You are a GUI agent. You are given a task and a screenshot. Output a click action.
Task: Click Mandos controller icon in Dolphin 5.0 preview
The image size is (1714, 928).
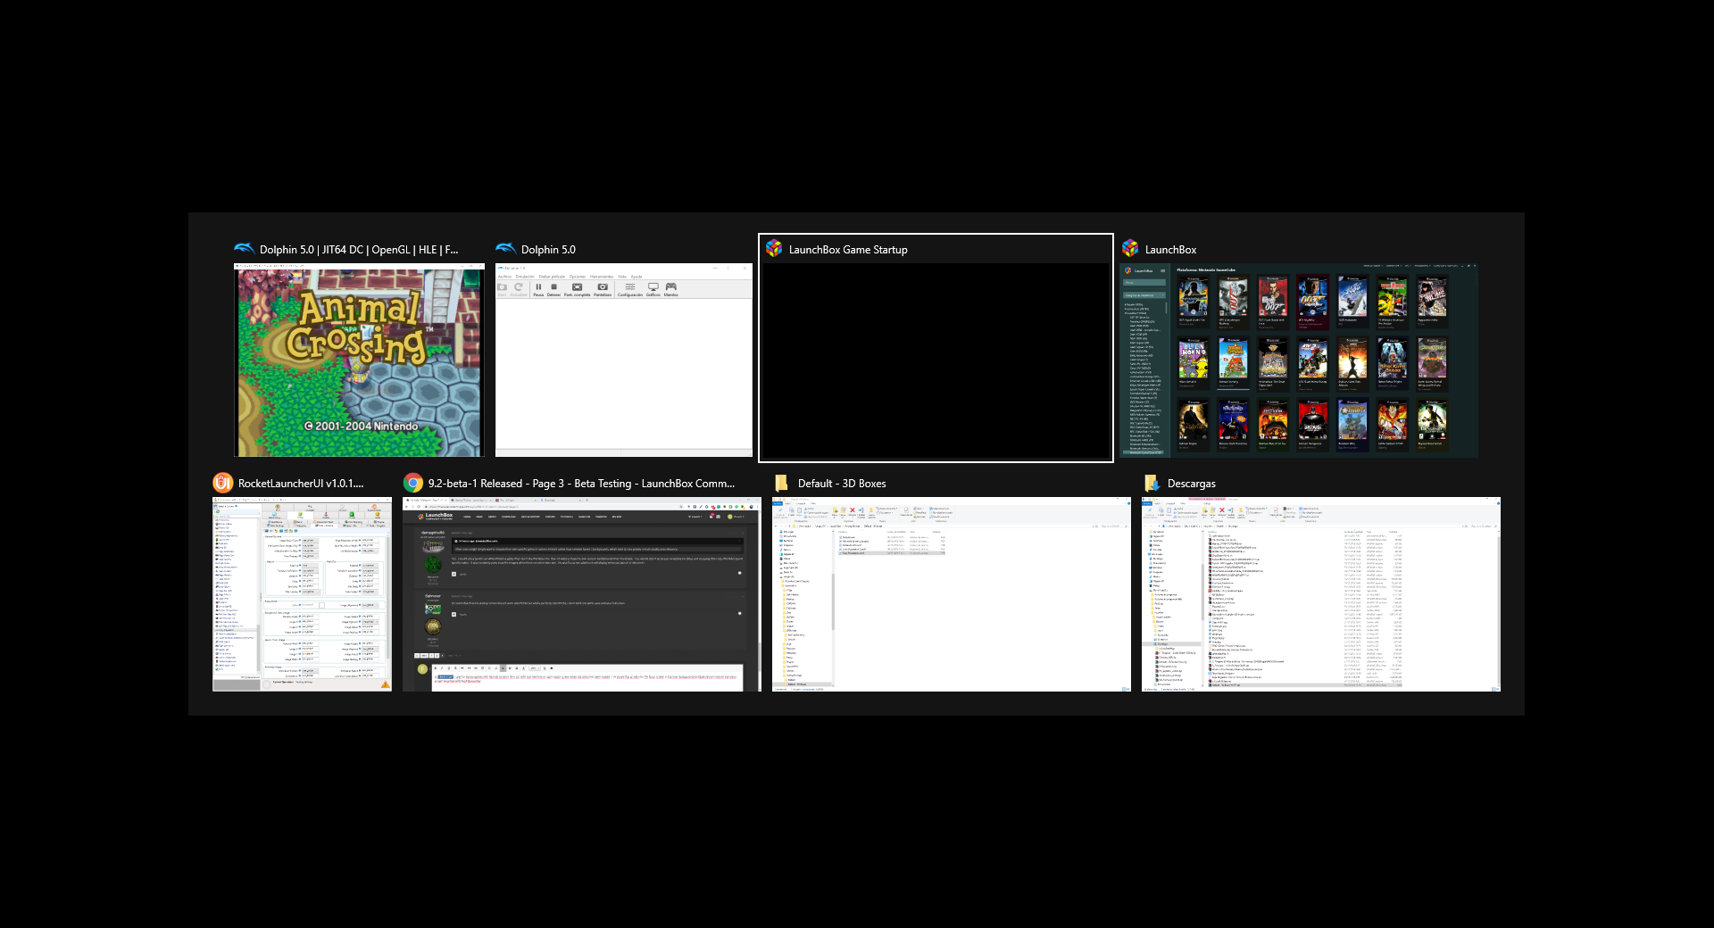671,286
